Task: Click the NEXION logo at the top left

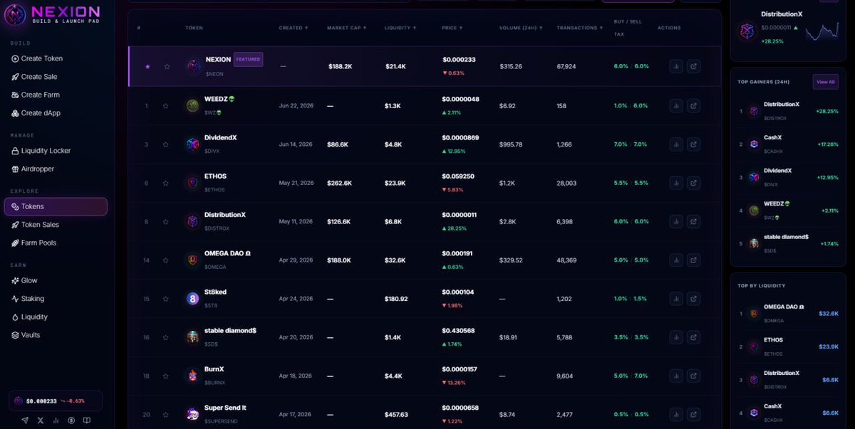Action: click(x=52, y=14)
